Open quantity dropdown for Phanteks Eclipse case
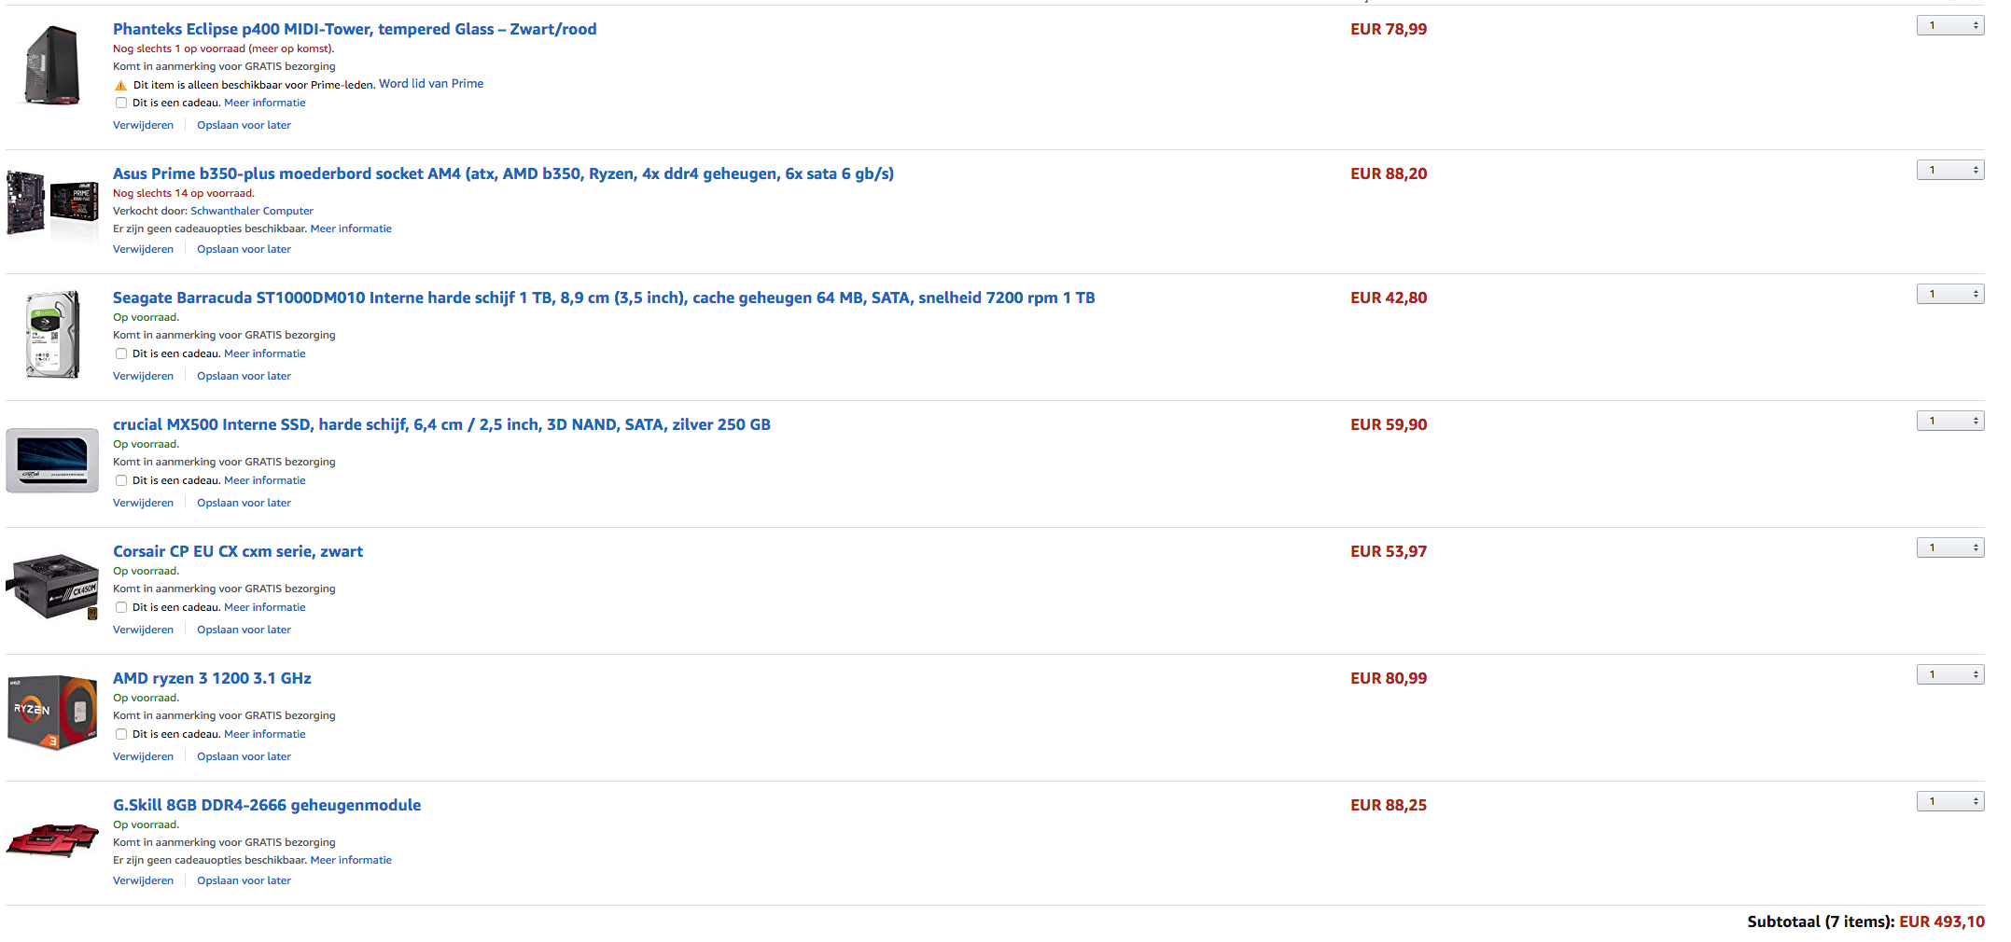Viewport: 2011px width, 942px height. 1950,25
